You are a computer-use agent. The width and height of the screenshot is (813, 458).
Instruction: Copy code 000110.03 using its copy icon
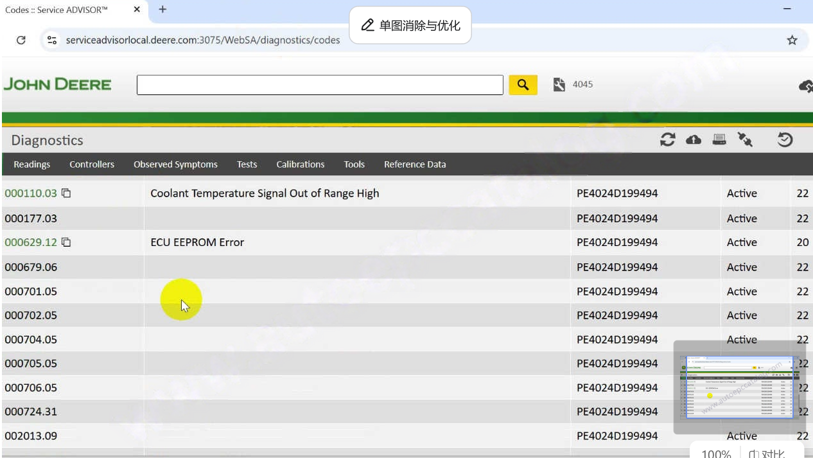(x=66, y=193)
